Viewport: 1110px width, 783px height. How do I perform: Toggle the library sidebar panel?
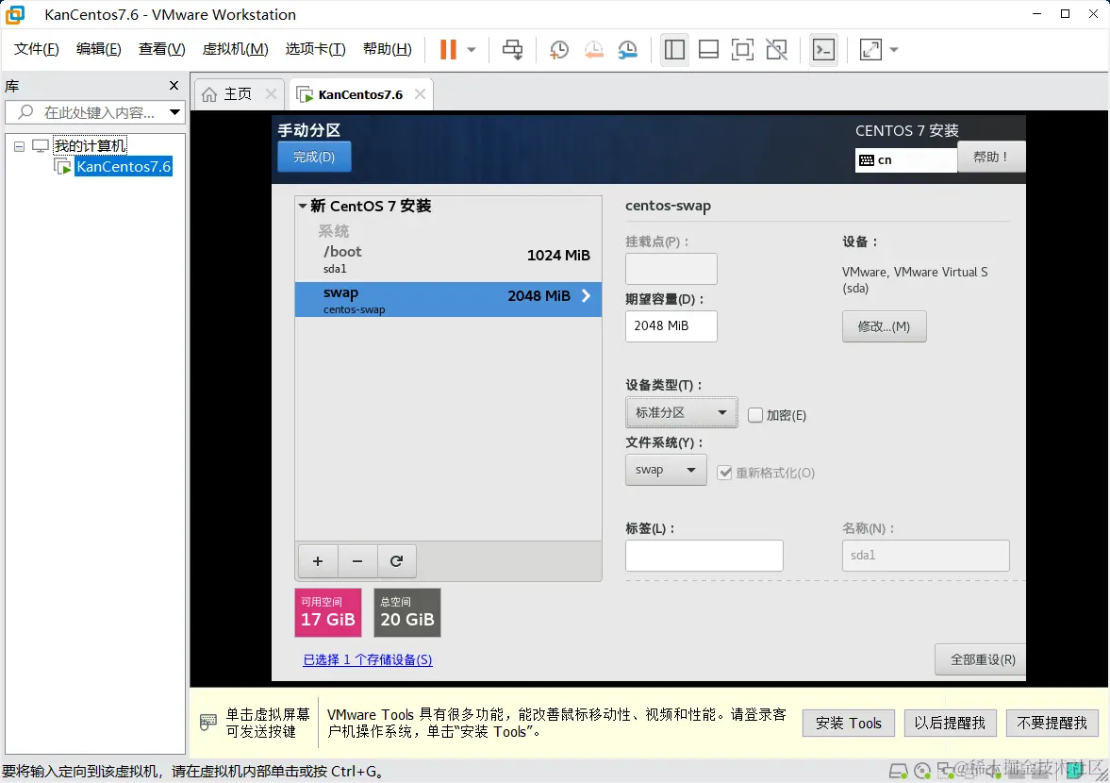pos(674,49)
